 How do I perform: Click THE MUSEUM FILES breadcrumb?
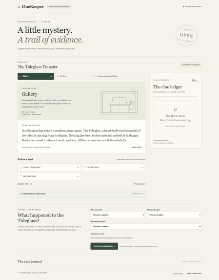click(27, 22)
